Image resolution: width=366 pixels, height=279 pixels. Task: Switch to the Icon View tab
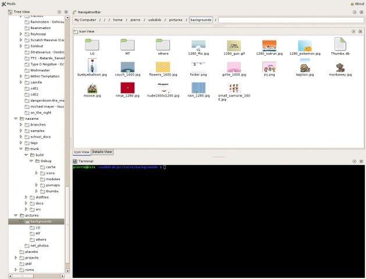[81, 152]
